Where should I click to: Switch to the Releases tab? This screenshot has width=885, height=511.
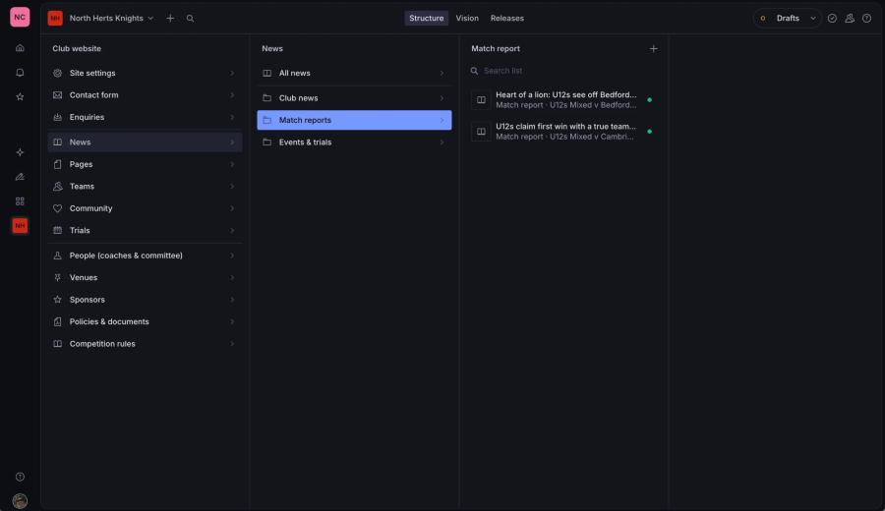506,18
